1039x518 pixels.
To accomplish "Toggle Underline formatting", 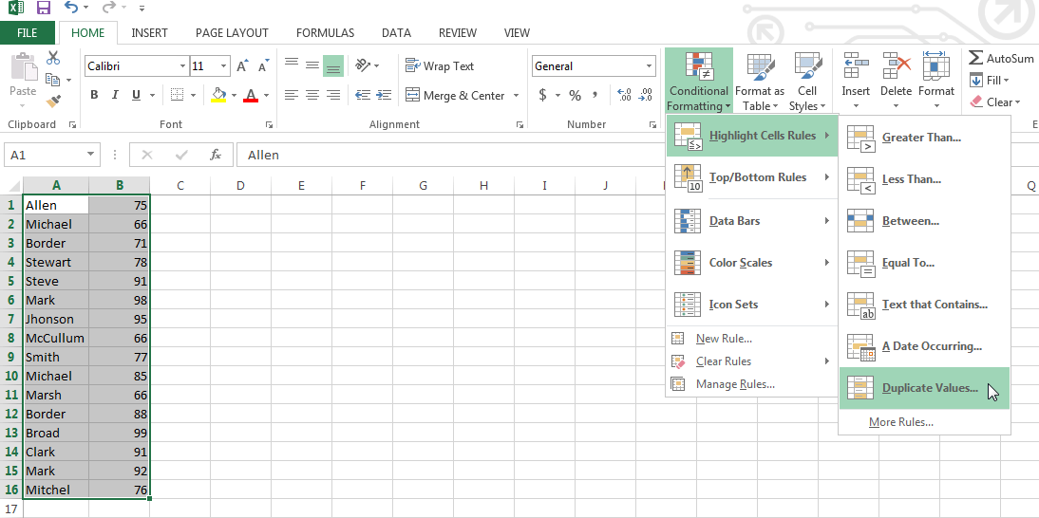I will click(136, 95).
